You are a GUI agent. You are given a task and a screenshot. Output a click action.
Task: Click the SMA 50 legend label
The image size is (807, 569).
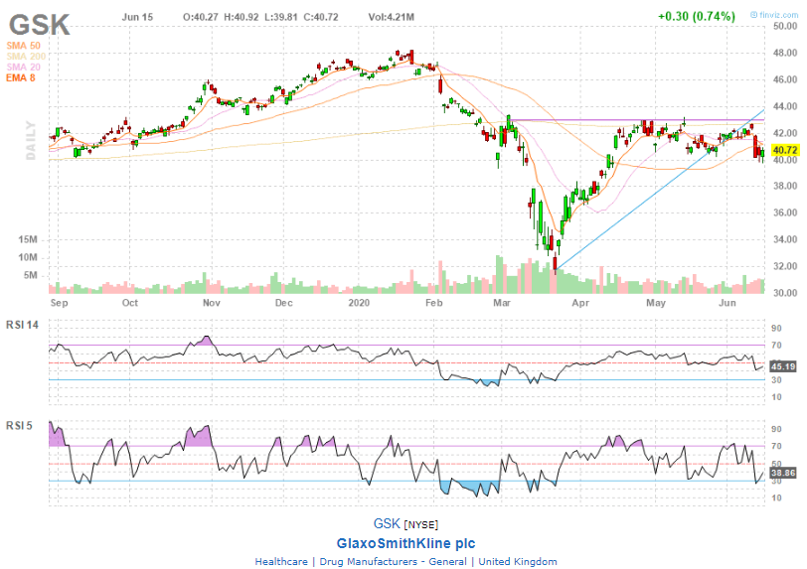23,46
